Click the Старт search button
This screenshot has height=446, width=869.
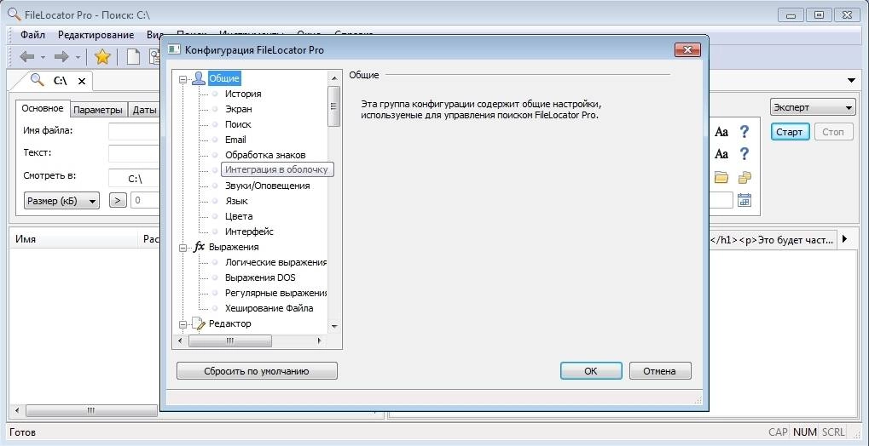click(790, 132)
